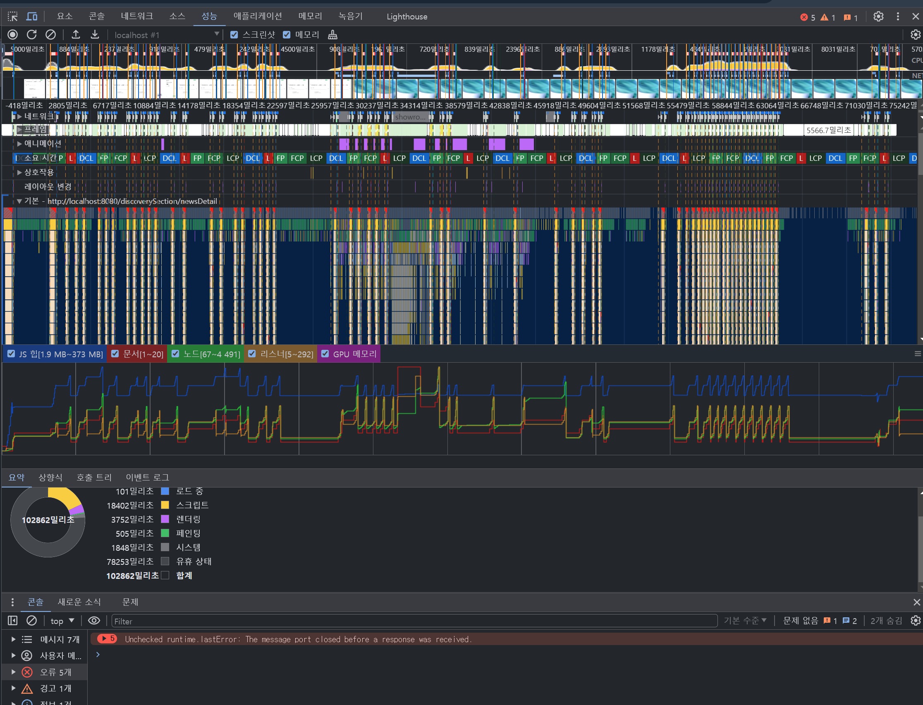Toggle the device toolbar icon
This screenshot has width=923, height=705.
[x=32, y=17]
